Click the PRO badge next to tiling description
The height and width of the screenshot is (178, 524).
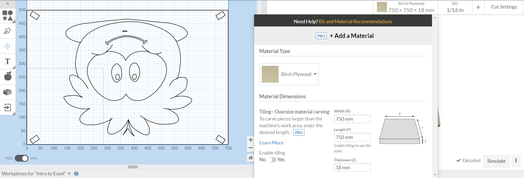coord(299,133)
